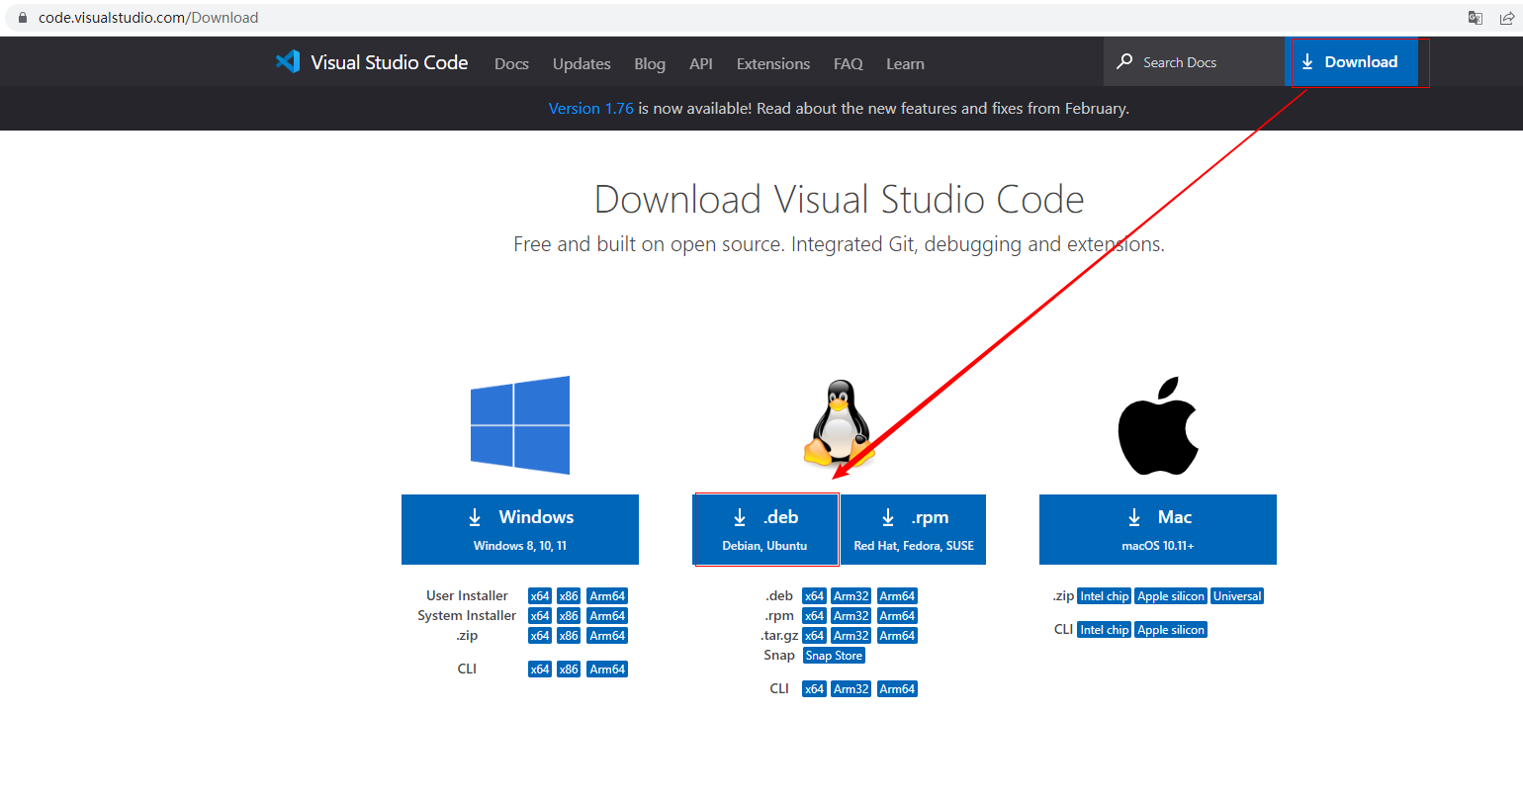Select Mac .zip Universal download

coord(1237,596)
